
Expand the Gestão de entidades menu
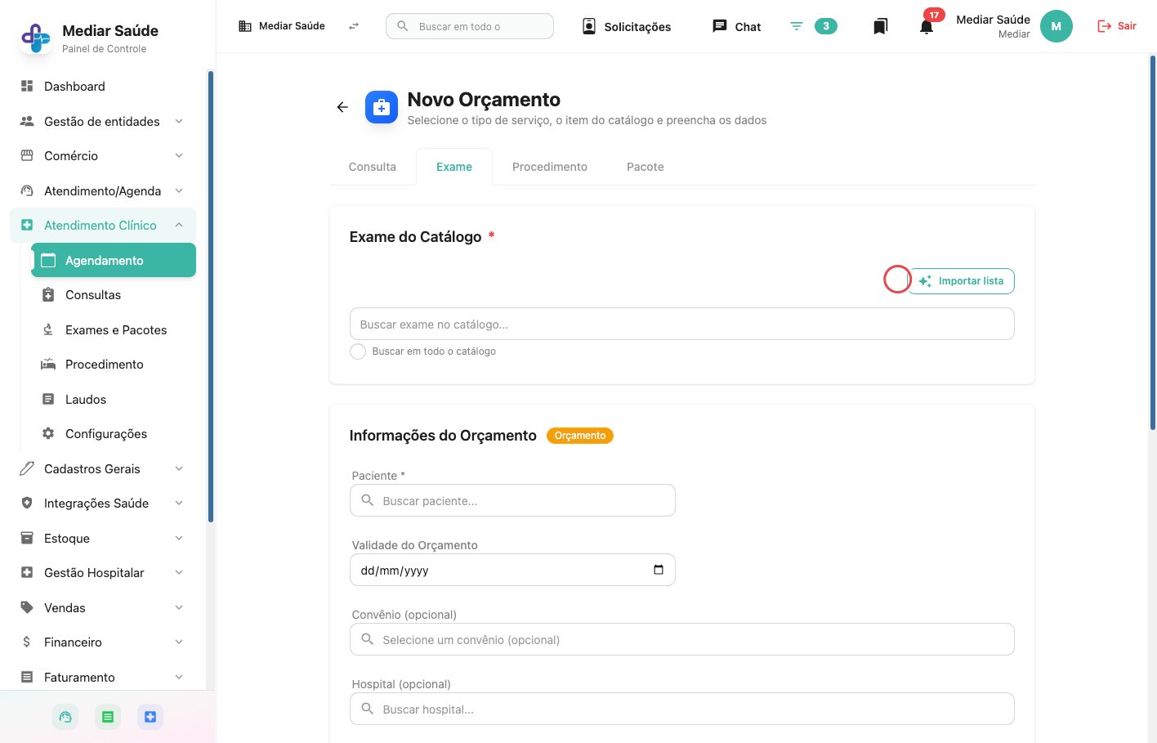(102, 121)
